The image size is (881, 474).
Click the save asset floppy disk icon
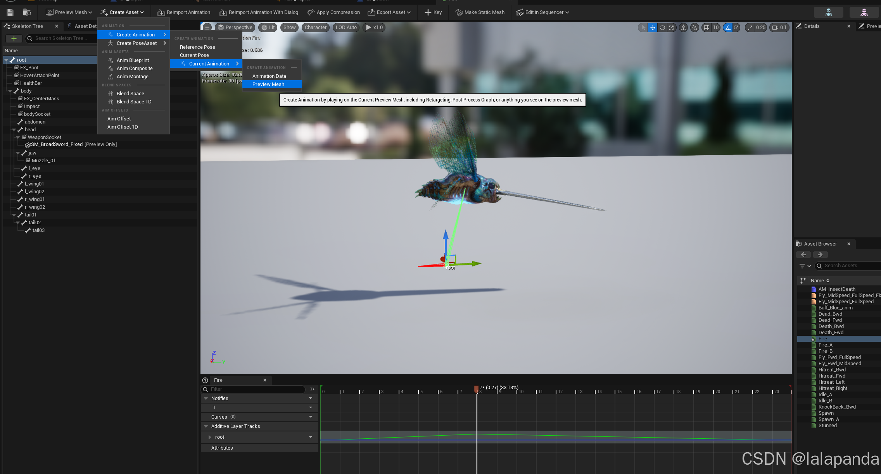click(x=10, y=12)
